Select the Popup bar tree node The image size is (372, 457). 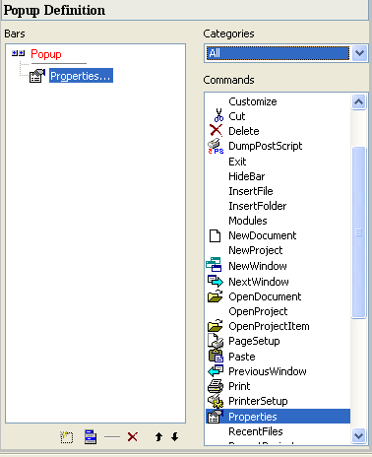coord(46,54)
